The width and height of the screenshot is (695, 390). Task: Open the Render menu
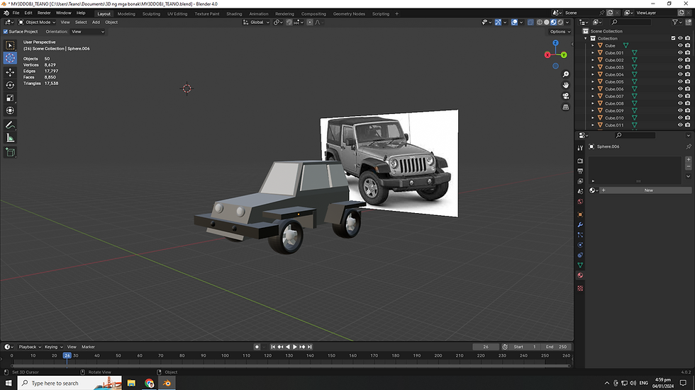pyautogui.click(x=44, y=13)
